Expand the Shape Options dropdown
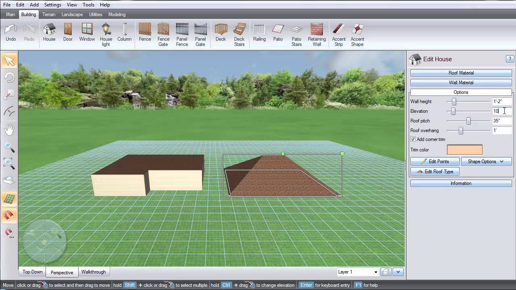Image resolution: width=516 pixels, height=290 pixels. tap(486, 162)
